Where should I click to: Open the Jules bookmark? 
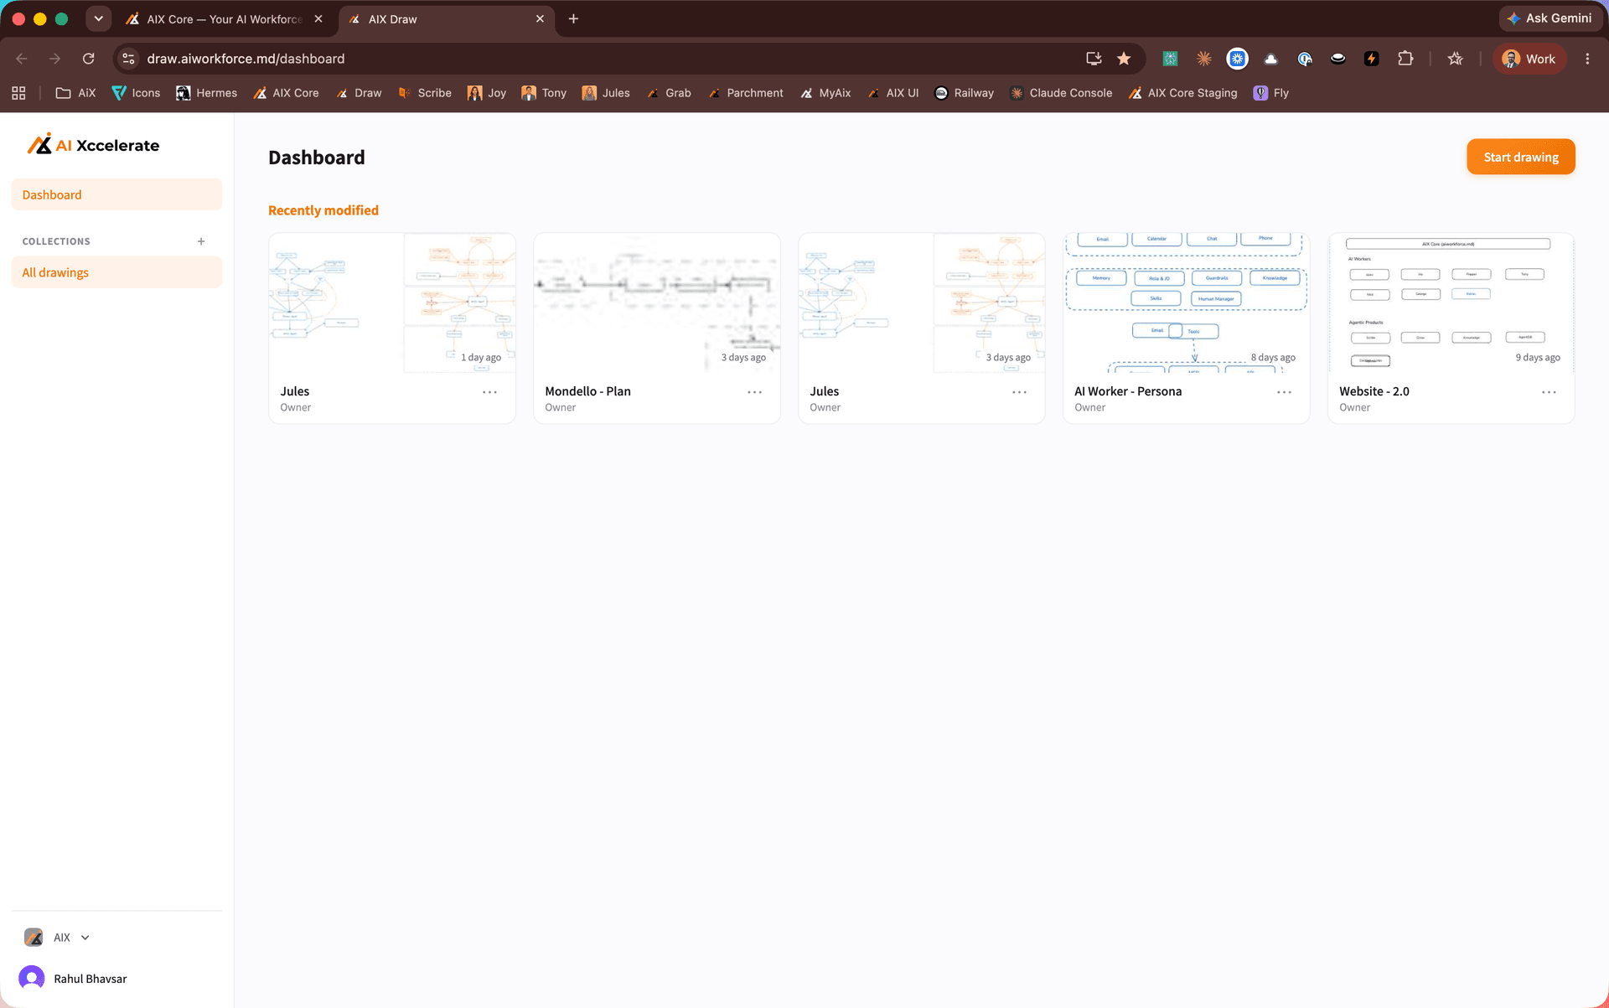(606, 93)
